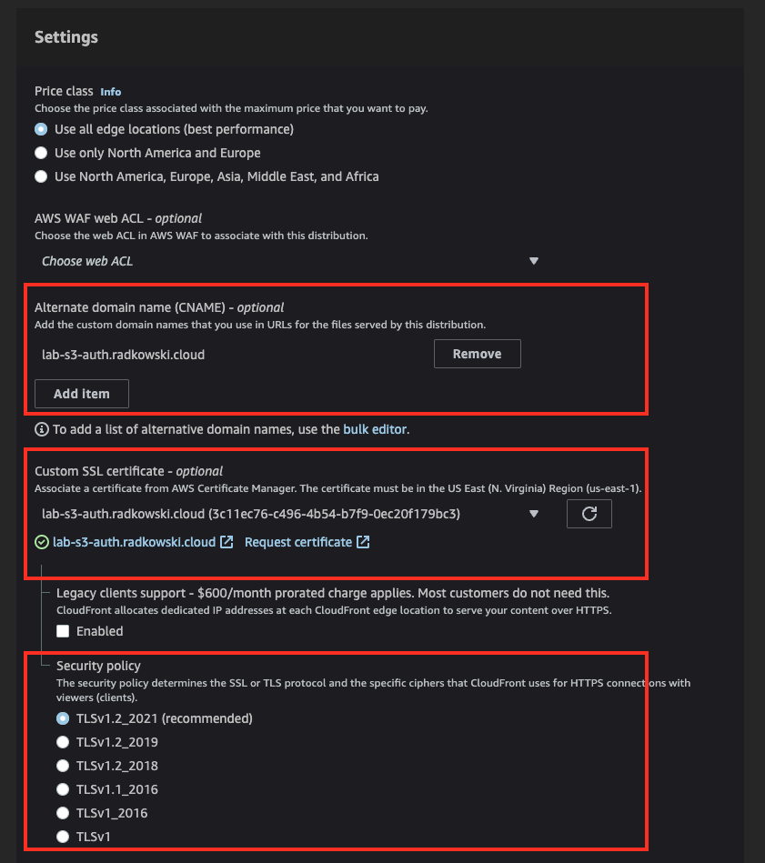765x863 pixels.
Task: Click external link icon beside lab-s3-auth.radkowski.cloud
Action: point(226,542)
